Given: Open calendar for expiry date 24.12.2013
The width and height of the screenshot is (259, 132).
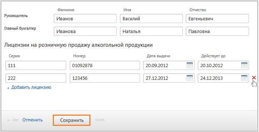Looking at the screenshot, I should coord(244,78).
